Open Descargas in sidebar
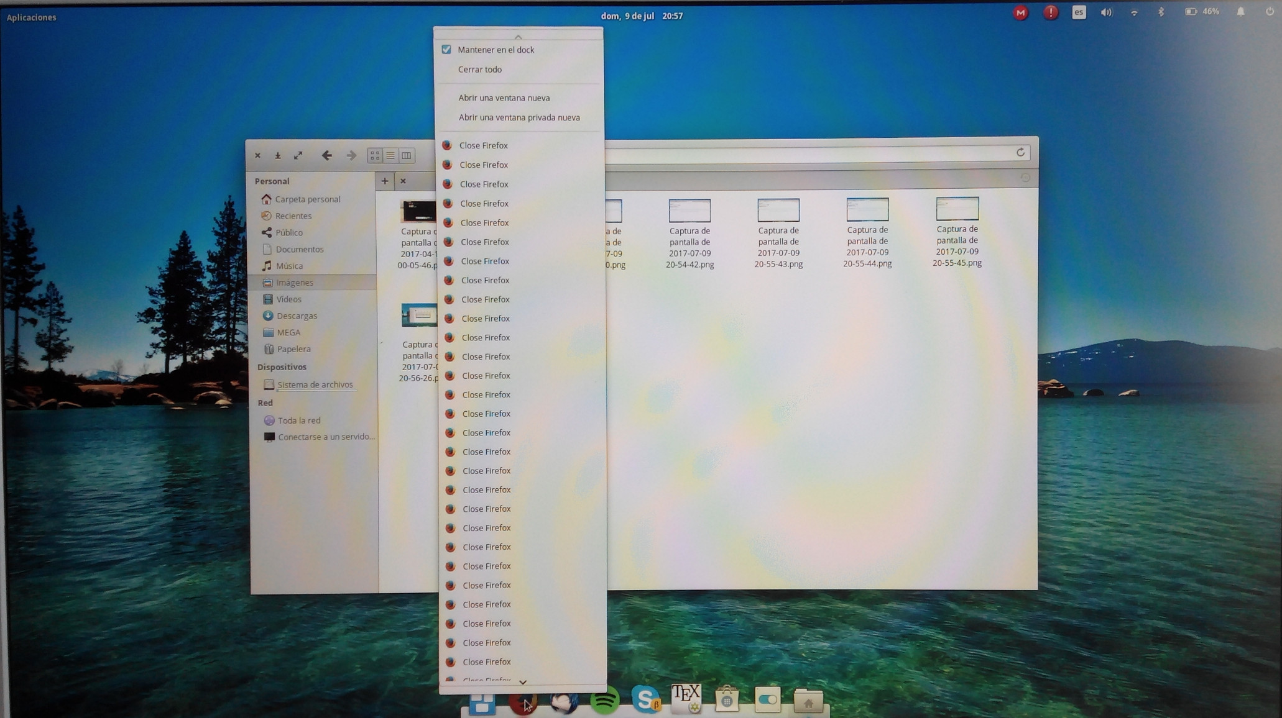 tap(297, 316)
